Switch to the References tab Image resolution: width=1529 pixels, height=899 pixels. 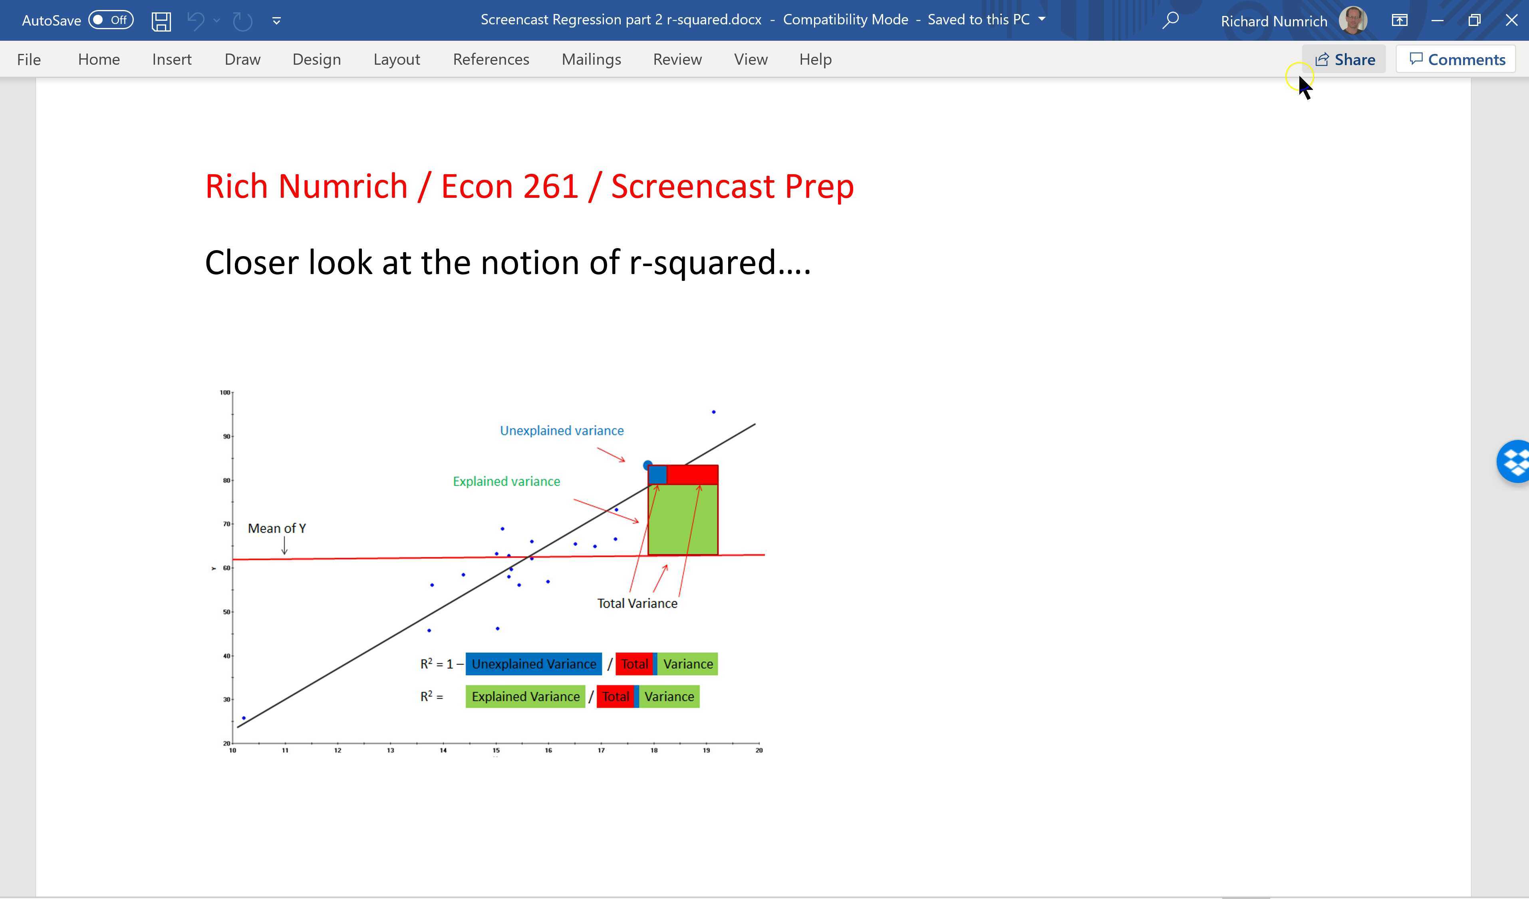click(491, 59)
